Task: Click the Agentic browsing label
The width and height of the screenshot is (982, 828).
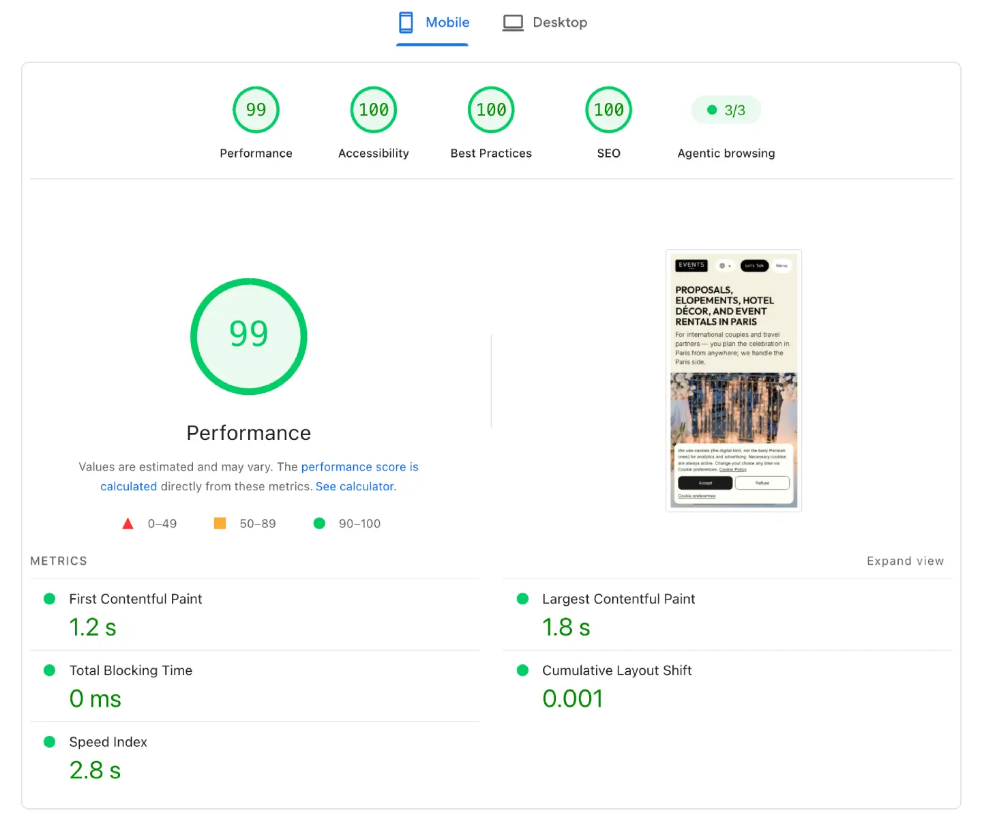Action: point(726,153)
